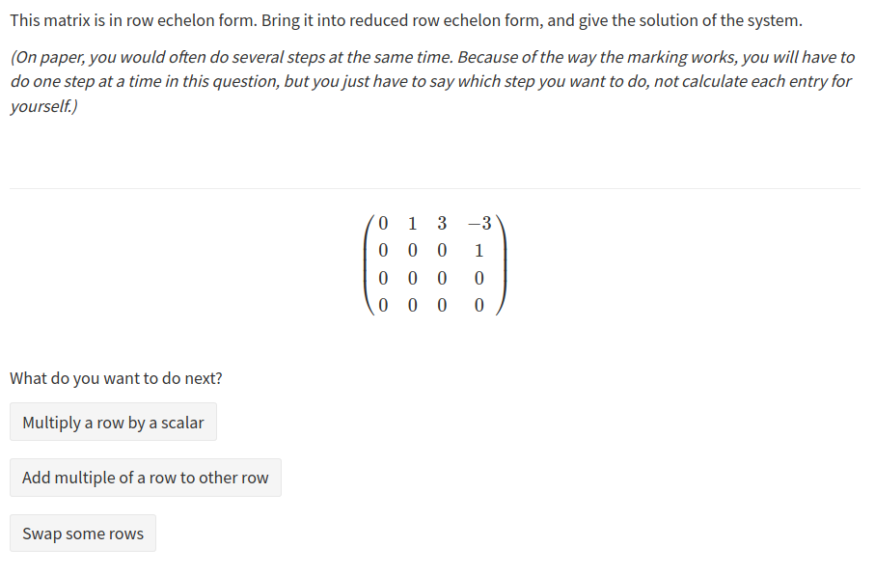Click the zero in third row, fourth column

(x=479, y=280)
